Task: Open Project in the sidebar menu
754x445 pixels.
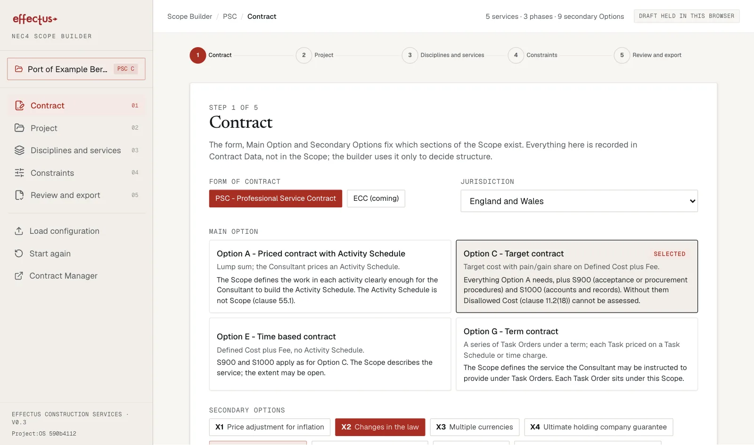Action: (76, 128)
